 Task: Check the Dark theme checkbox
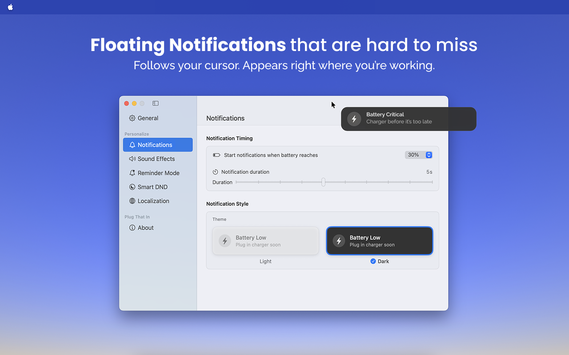pos(373,261)
